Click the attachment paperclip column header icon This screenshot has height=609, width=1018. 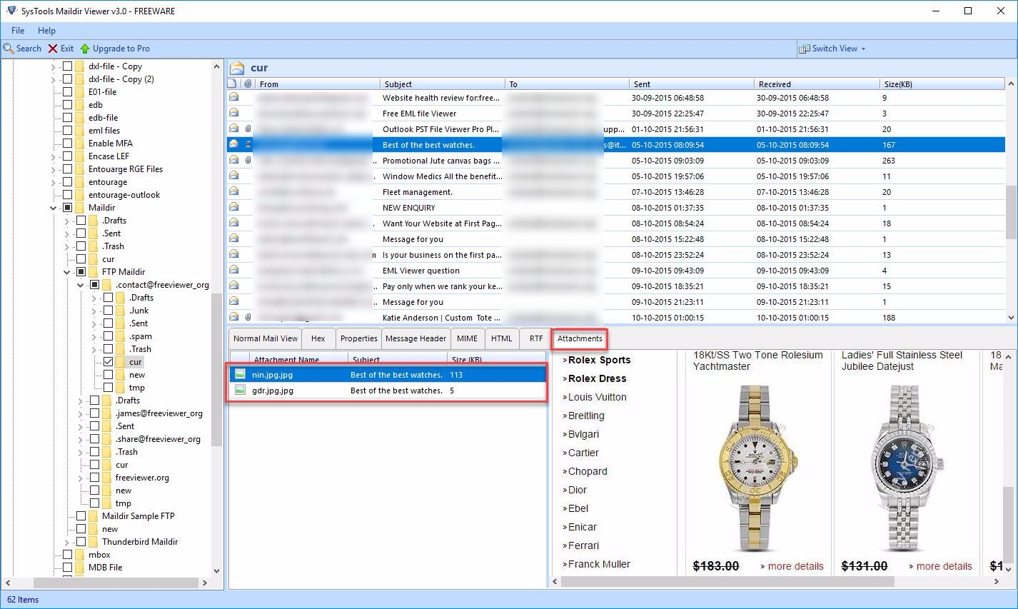248,84
